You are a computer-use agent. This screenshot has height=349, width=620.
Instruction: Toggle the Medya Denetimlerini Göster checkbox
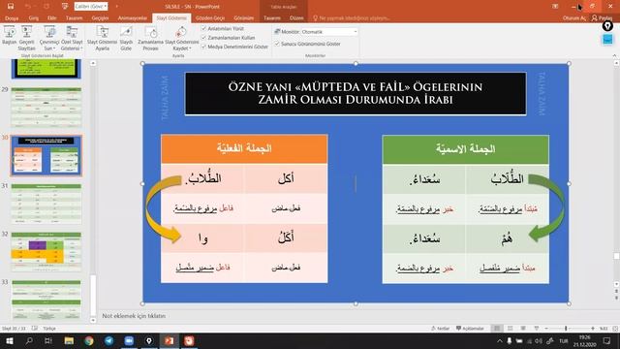203,47
